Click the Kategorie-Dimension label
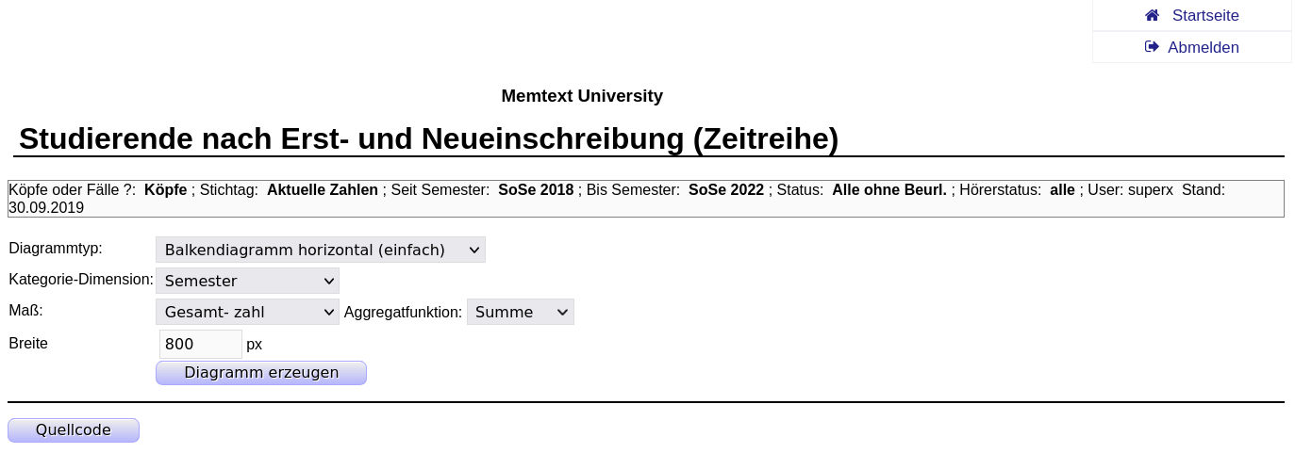Image resolution: width=1295 pixels, height=453 pixels. [x=81, y=280]
